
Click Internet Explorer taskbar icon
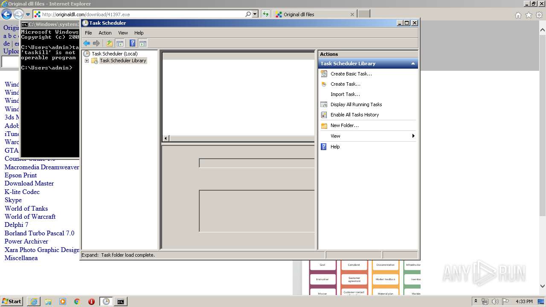click(x=34, y=301)
